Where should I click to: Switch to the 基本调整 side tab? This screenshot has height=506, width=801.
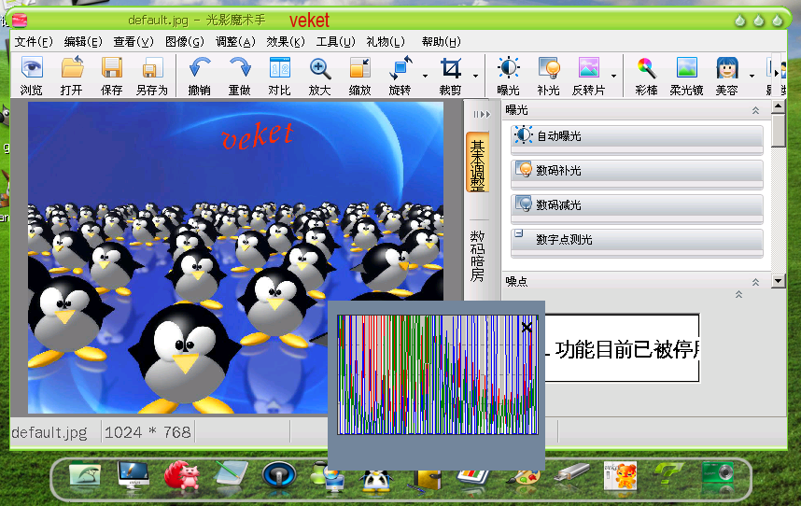(478, 162)
